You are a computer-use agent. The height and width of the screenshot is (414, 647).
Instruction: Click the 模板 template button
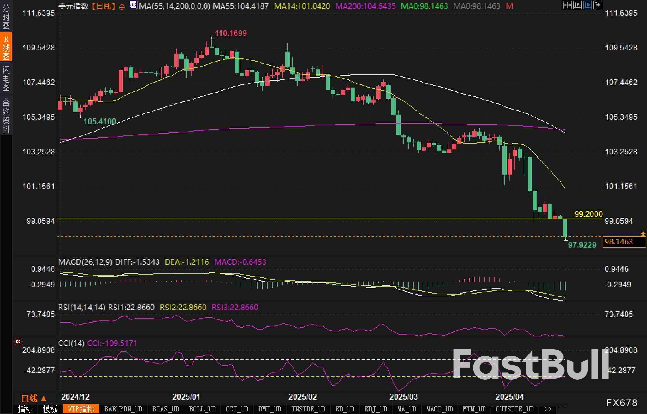[50, 409]
